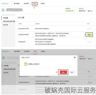This screenshot has height=95, width=96.
Task: Click the teal domain icon behind dialog
Action: tap(3, 58)
